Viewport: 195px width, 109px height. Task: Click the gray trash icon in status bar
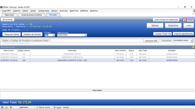[11, 107]
